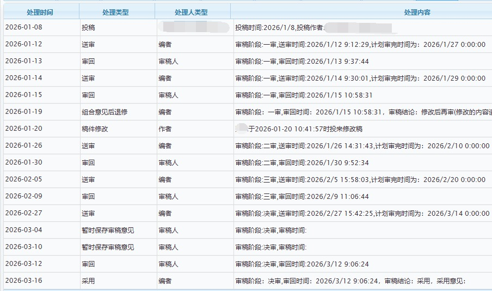
Task: Select content with 审回时间 2026/1/30 9:52:34
Action: pos(302,162)
